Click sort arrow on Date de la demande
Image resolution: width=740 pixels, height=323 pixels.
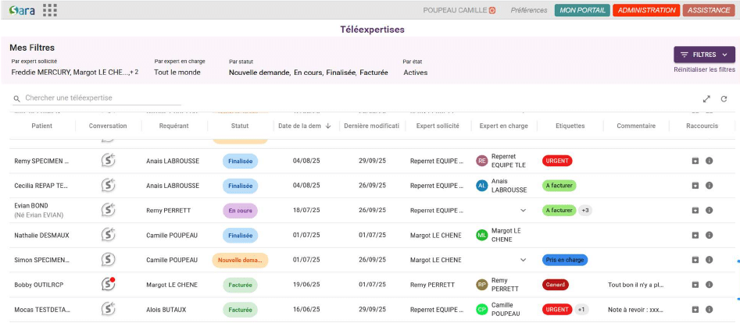[x=328, y=126]
